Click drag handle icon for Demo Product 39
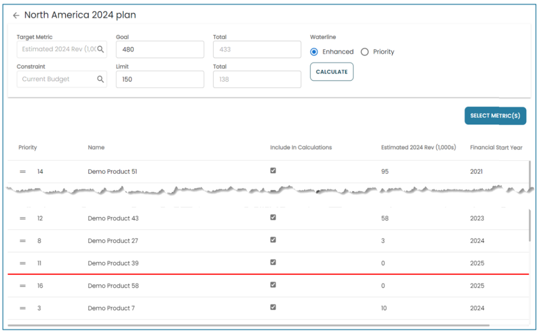538x333 pixels. click(x=23, y=263)
